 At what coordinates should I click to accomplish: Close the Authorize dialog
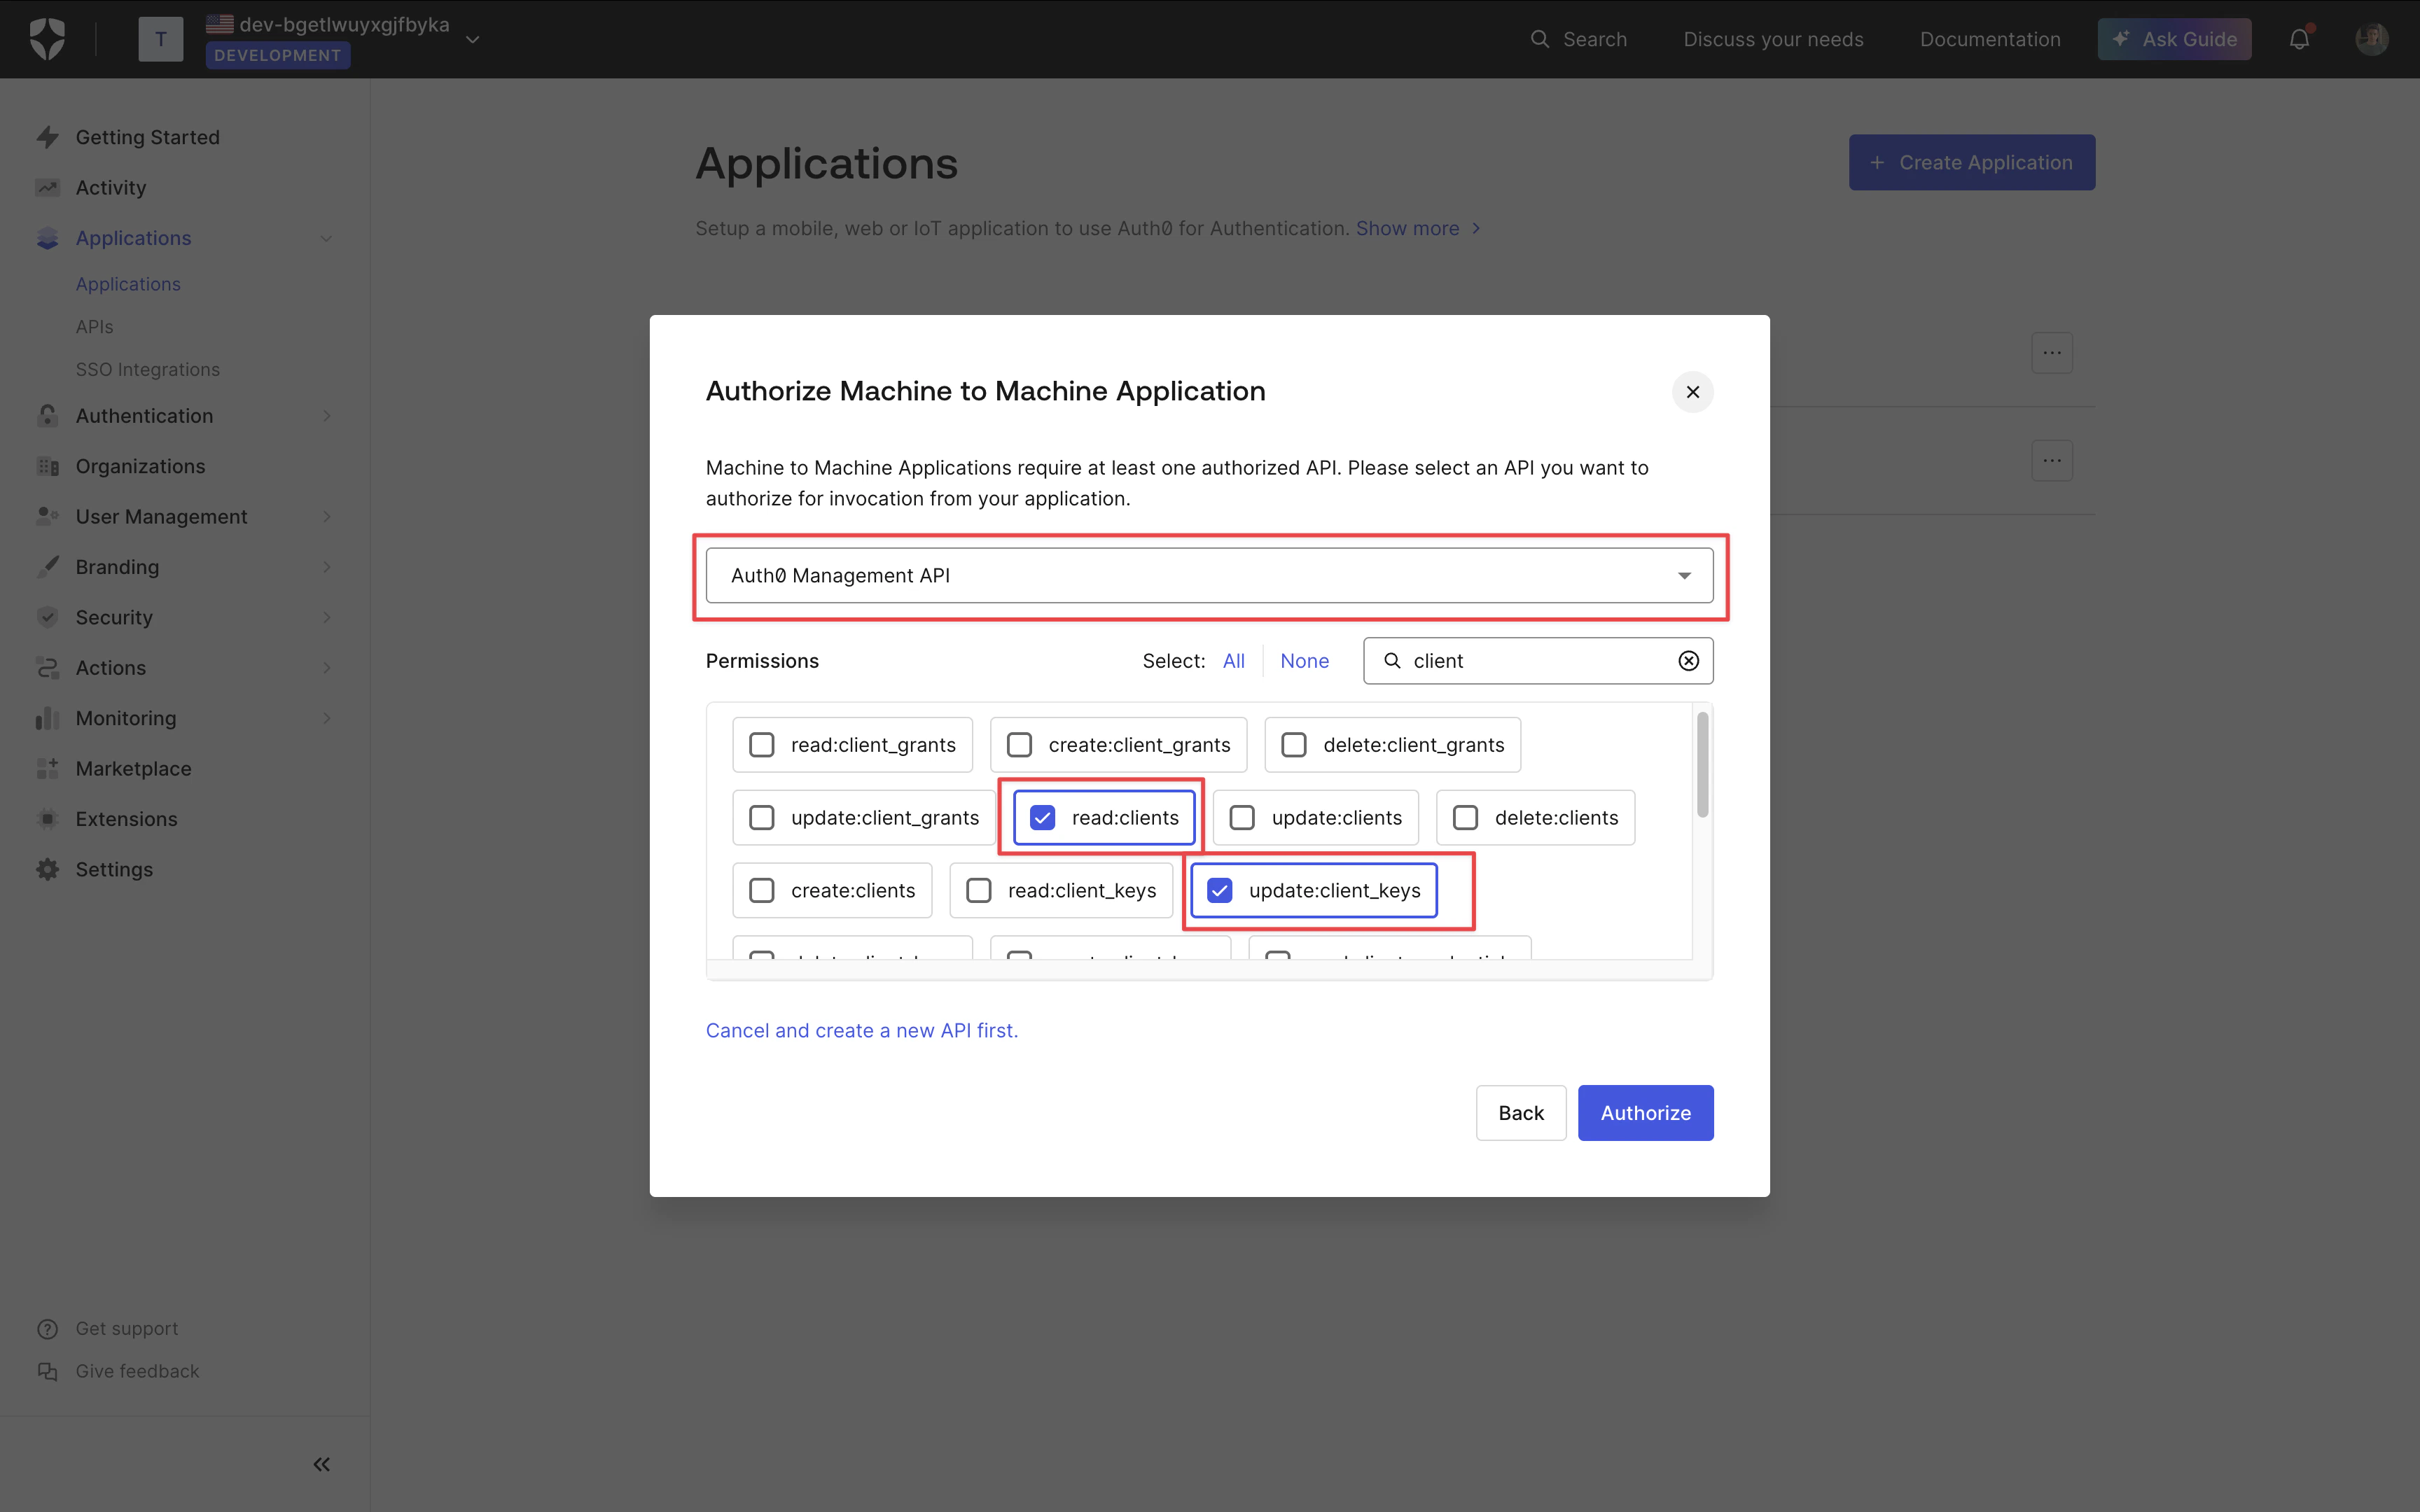[x=1692, y=392]
